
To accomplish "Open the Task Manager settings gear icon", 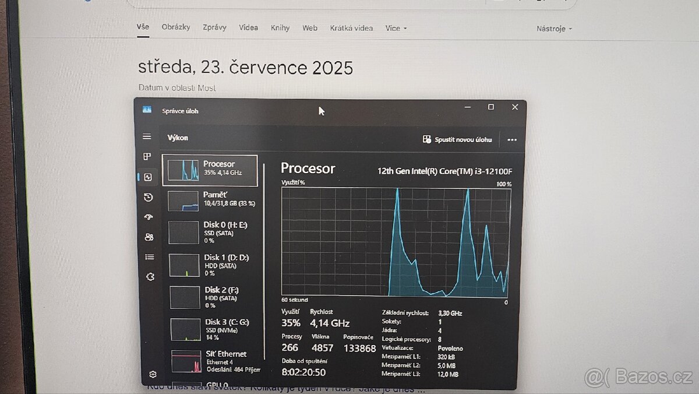I will pos(153,374).
